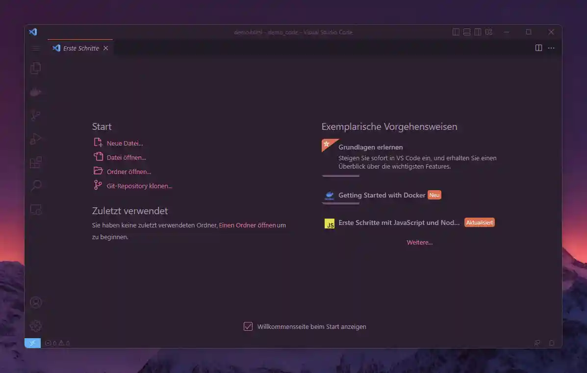Toggle the secondary side bar layout icon

coord(478,32)
